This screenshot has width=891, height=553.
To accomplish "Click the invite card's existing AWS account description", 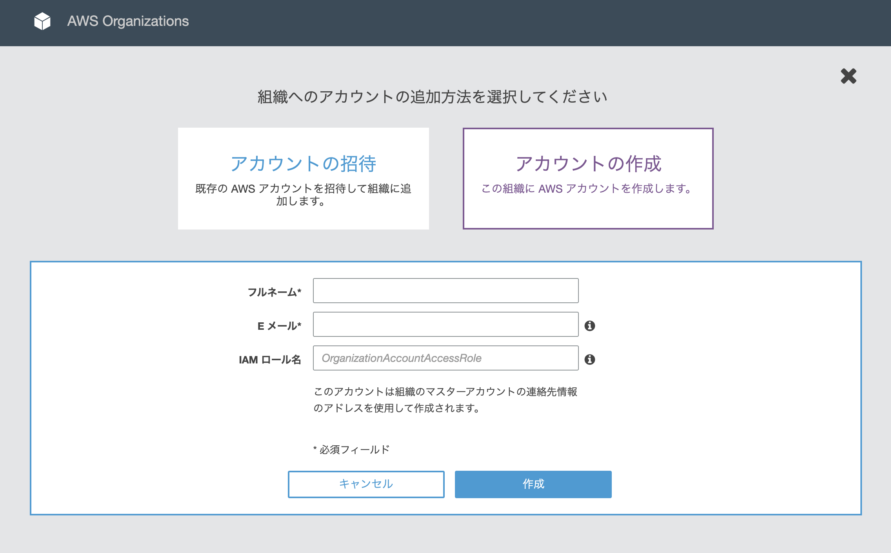I will click(x=303, y=195).
